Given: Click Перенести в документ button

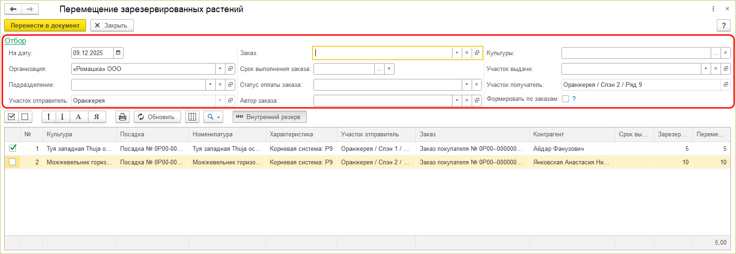Looking at the screenshot, I should (x=45, y=25).
